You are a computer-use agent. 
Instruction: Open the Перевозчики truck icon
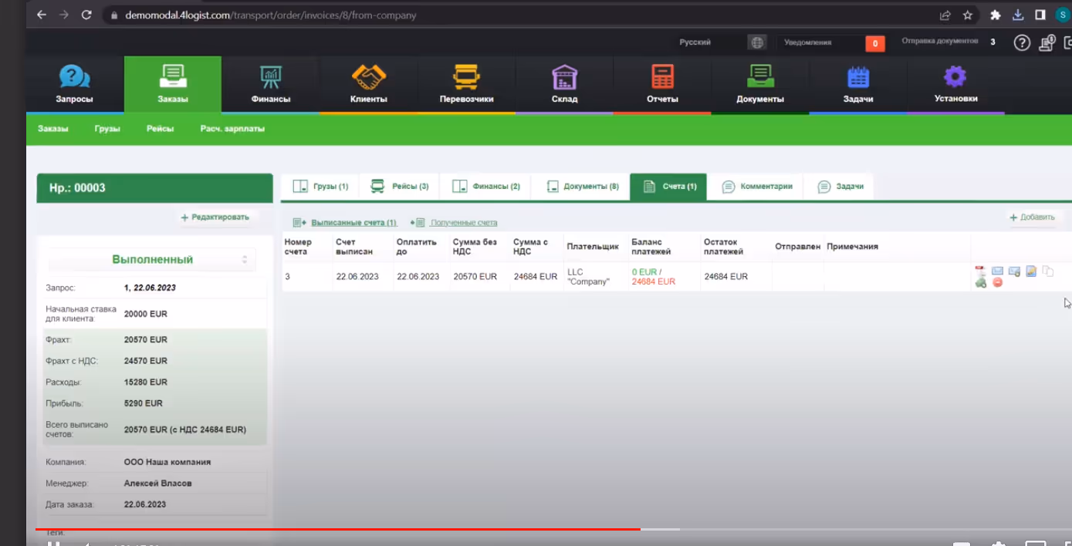click(x=466, y=77)
